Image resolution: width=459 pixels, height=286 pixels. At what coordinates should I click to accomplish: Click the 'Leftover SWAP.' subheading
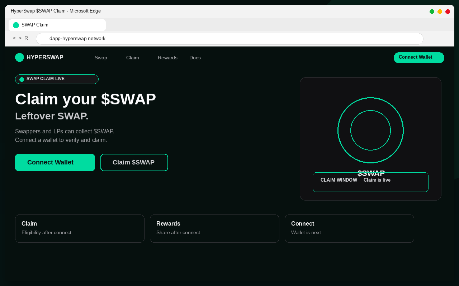(x=52, y=116)
